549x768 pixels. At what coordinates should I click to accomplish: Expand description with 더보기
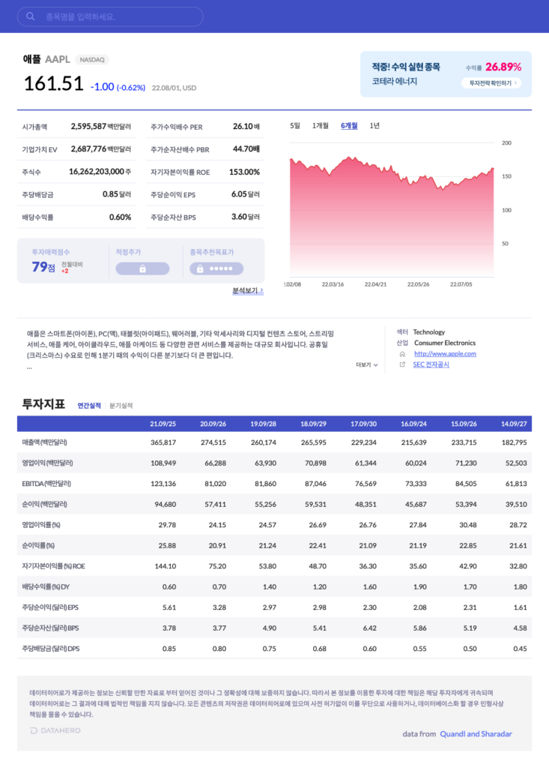click(x=366, y=365)
